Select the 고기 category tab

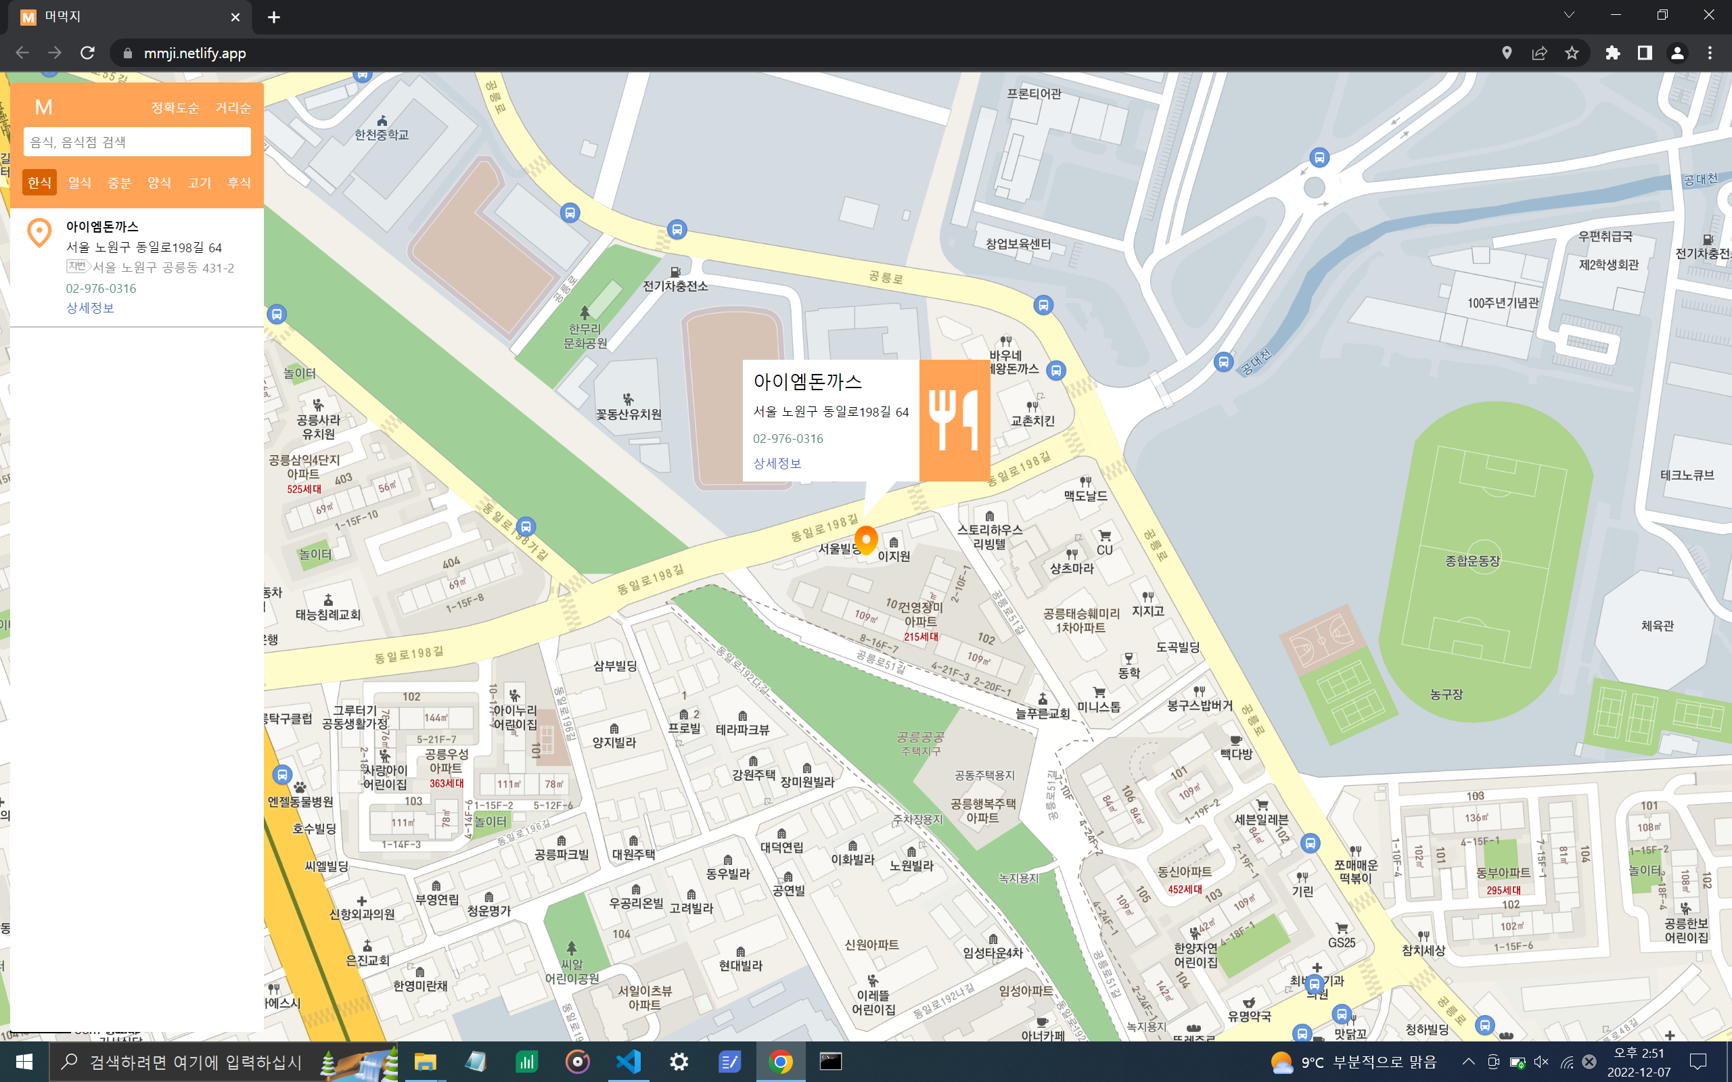coord(199,183)
